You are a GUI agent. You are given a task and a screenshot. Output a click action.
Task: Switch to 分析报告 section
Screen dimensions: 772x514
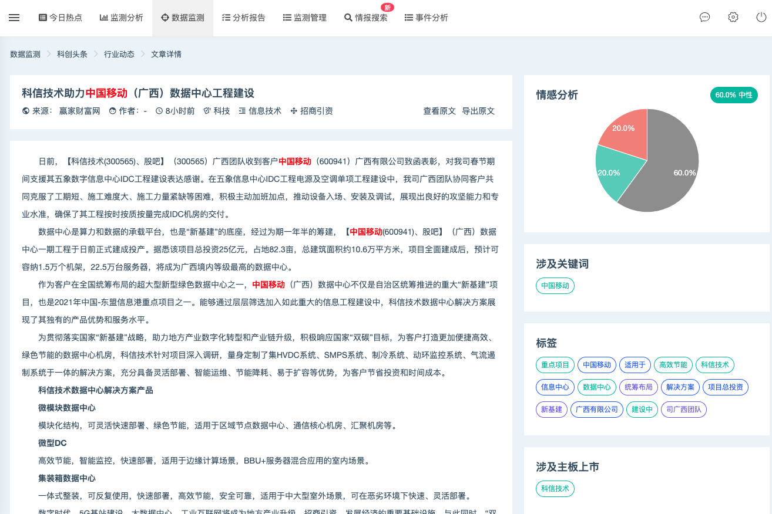pos(243,17)
